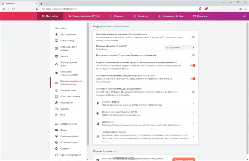Open the Политика обработки IP WebRTC dropdown

[x=180, y=48]
